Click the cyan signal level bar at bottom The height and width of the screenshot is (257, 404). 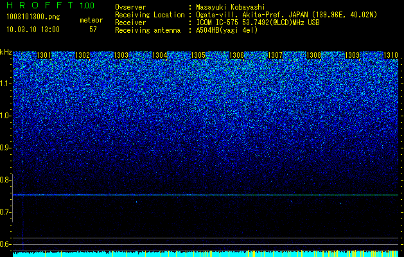click(x=206, y=254)
